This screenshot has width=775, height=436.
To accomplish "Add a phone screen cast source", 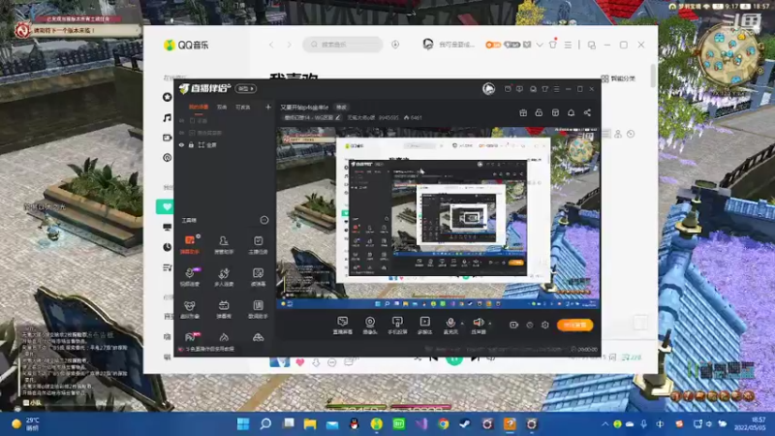I will point(397,326).
